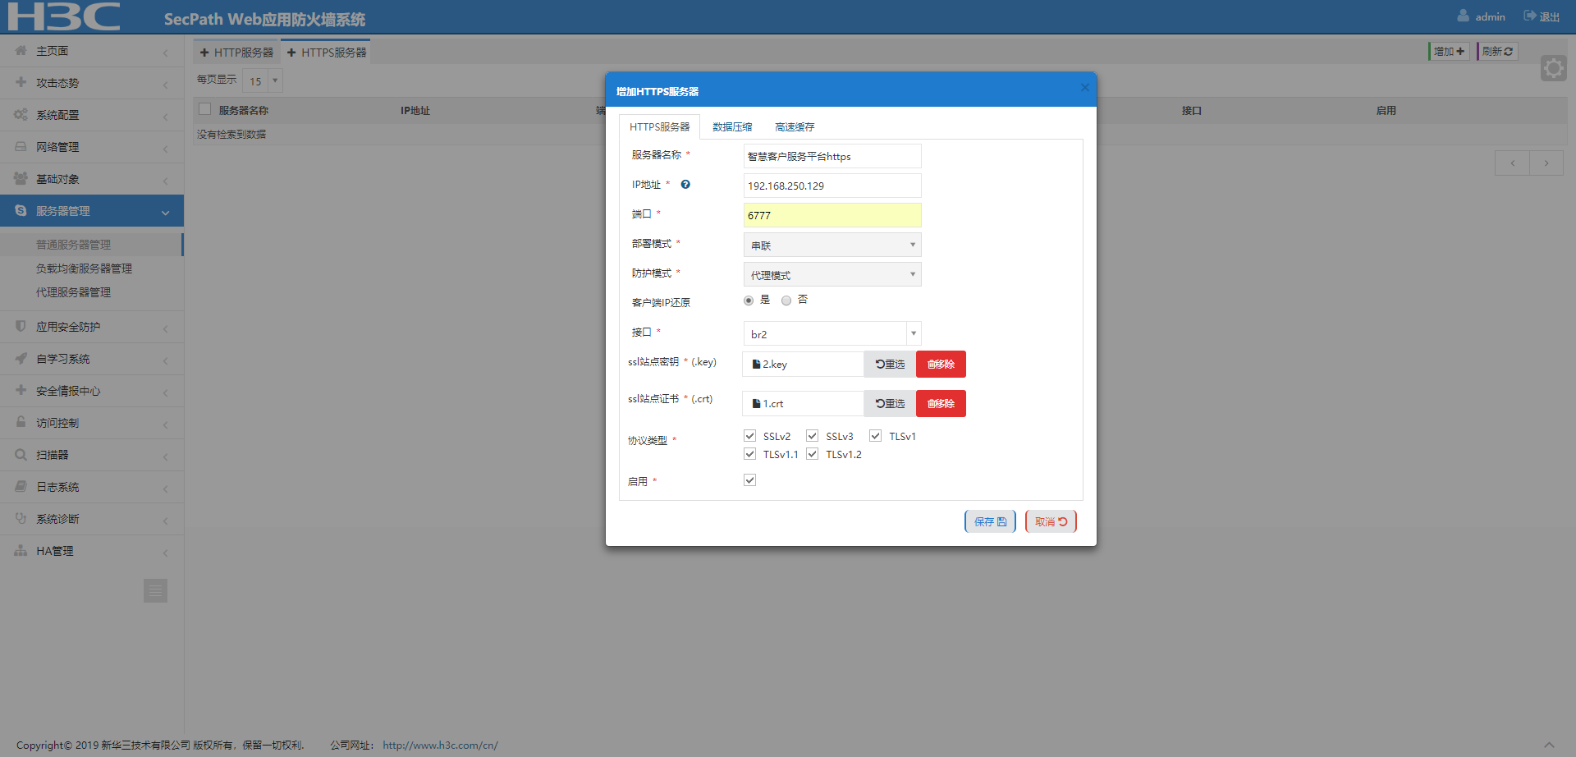Click the scroll-to-top arrow at bottom right
This screenshot has width=1576, height=757.
click(1549, 746)
